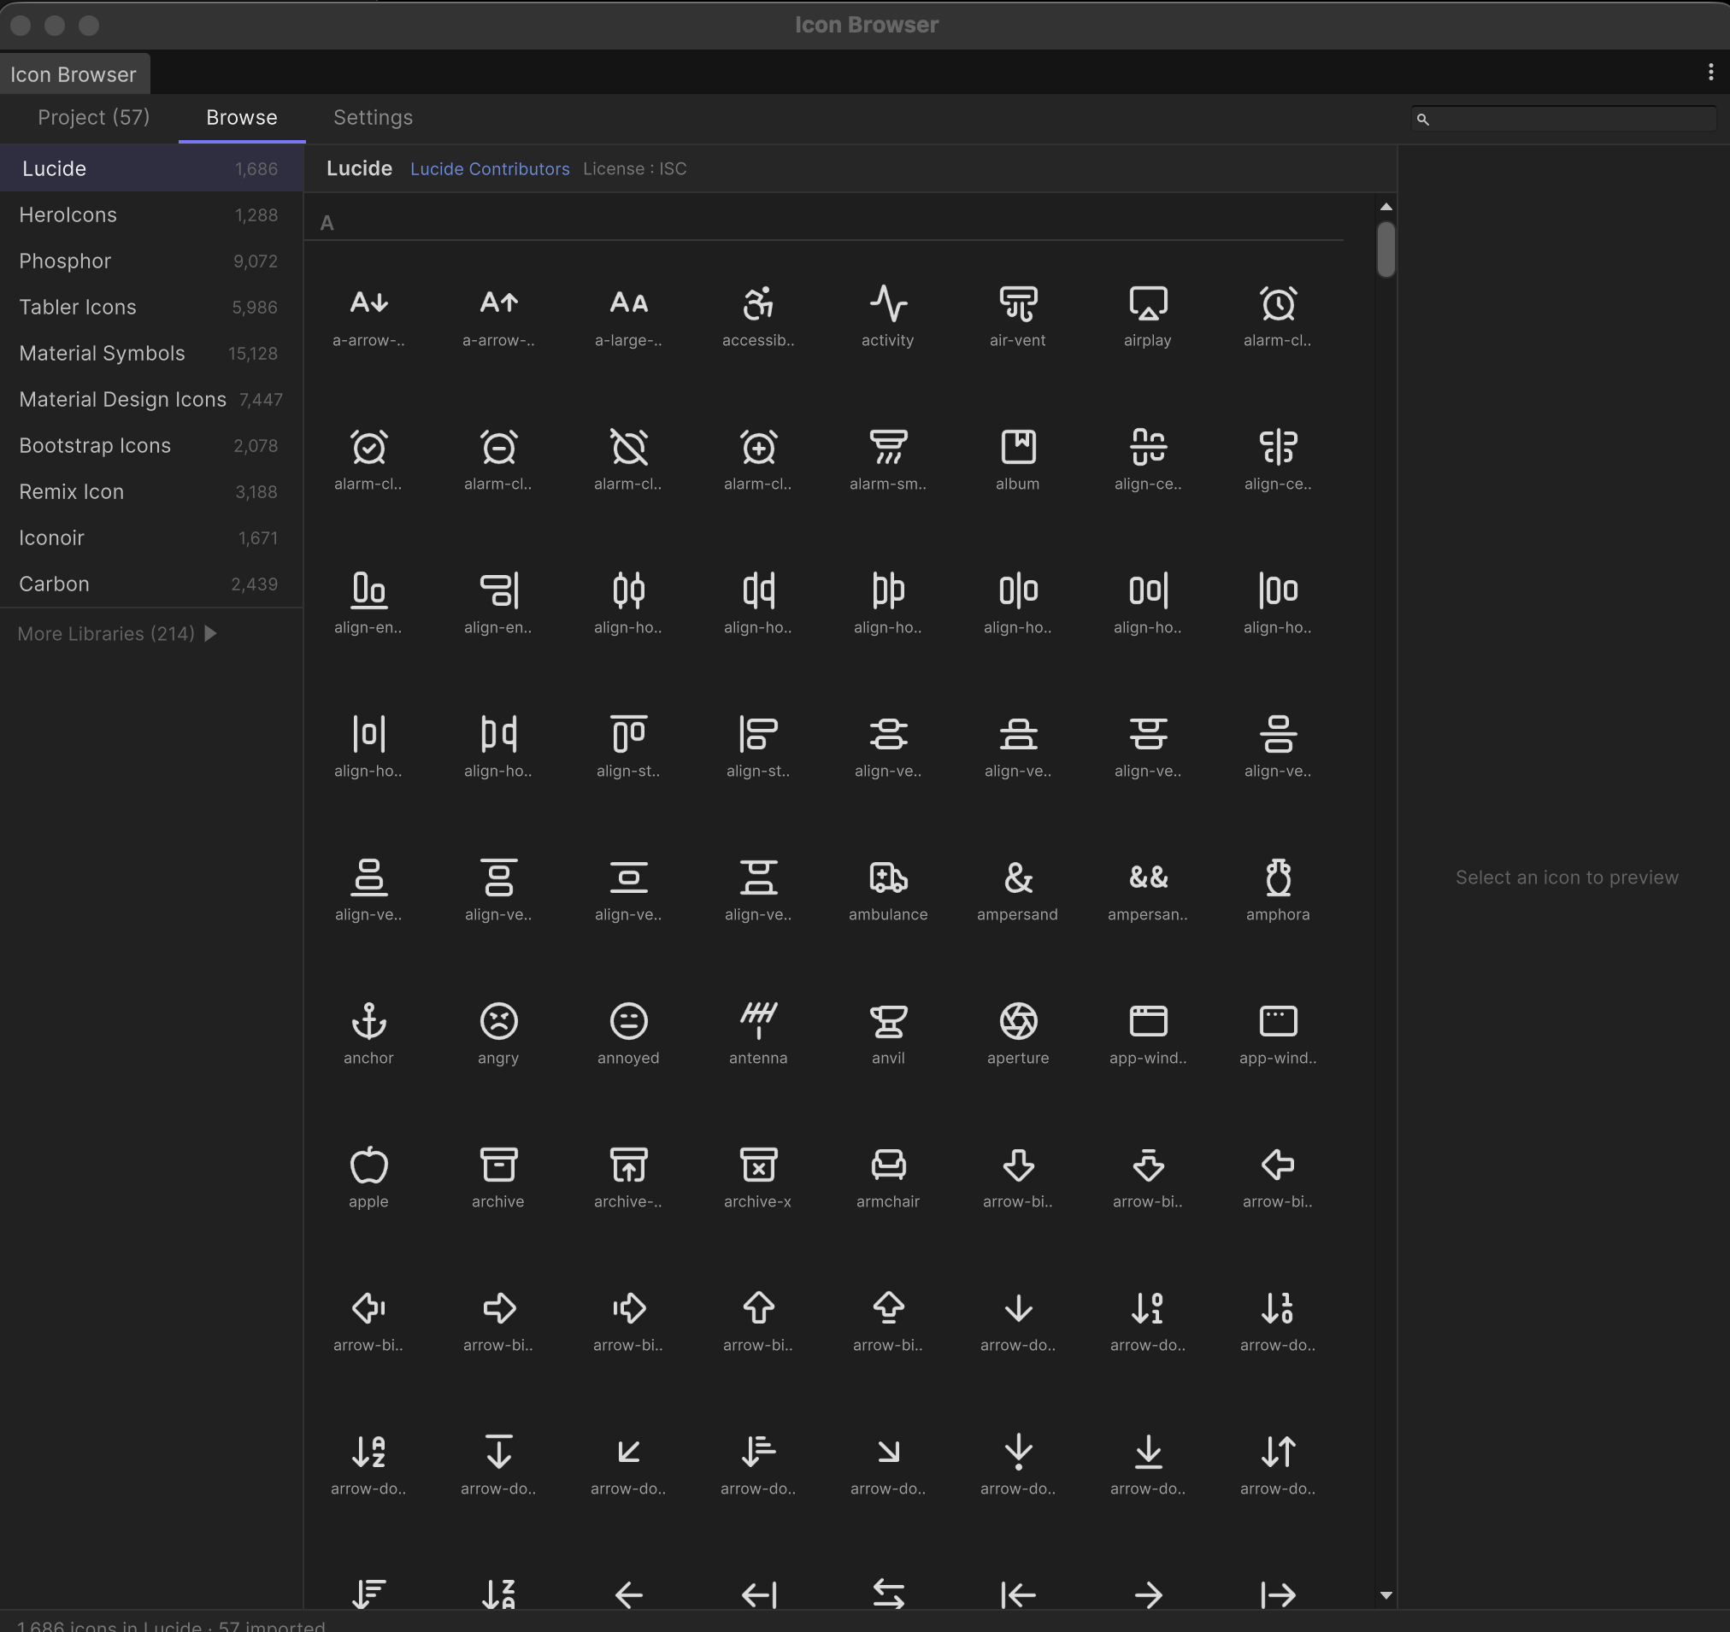
Task: Select the anchor icon
Action: tap(368, 1021)
